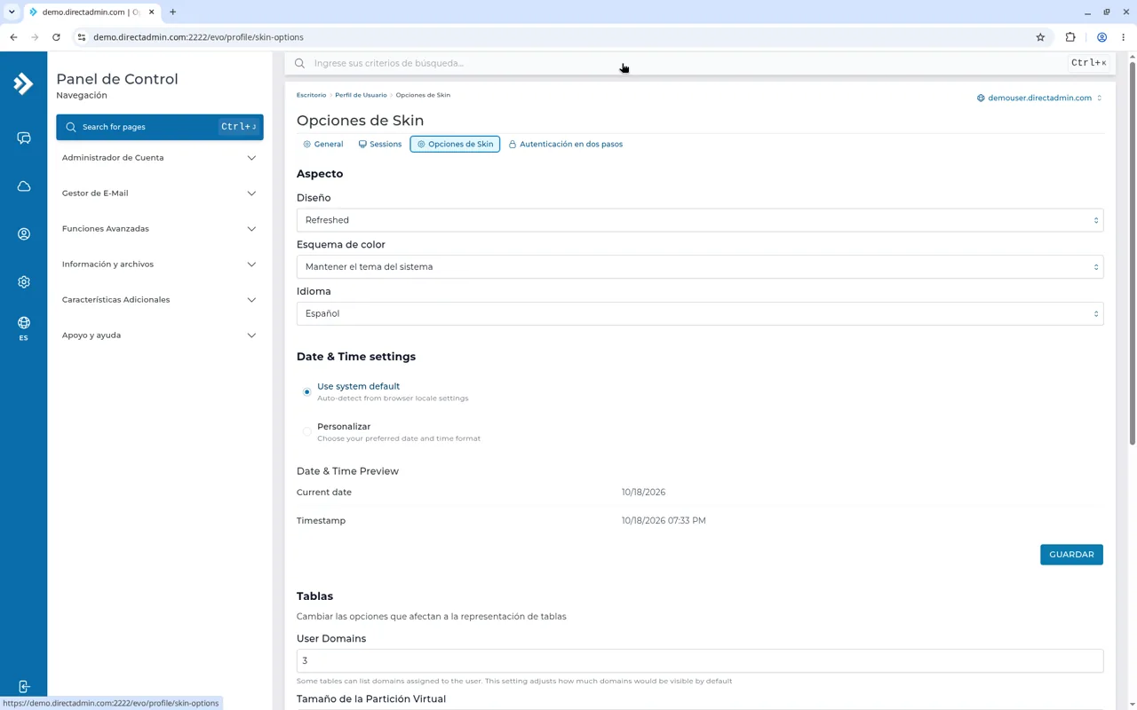Select the Opciones de Skin tab
Screen dimensions: 1137x710
tap(455, 144)
